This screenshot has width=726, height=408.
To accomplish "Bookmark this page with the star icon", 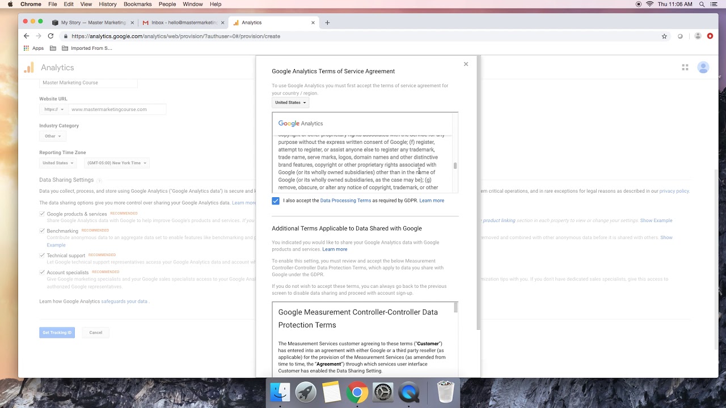I will click(x=664, y=36).
